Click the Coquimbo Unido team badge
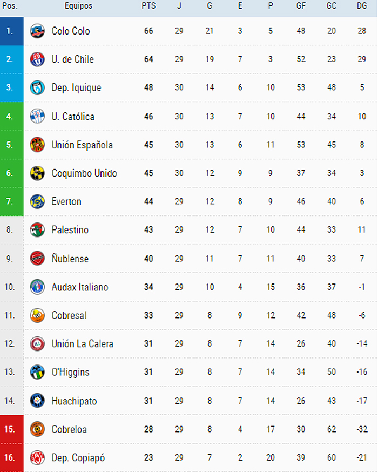The image size is (378, 473). (37, 173)
